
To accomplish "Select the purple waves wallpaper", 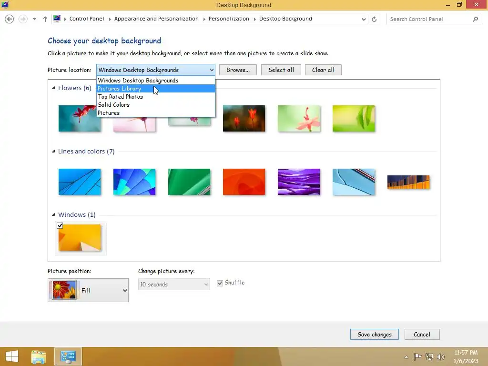I will tap(298, 182).
